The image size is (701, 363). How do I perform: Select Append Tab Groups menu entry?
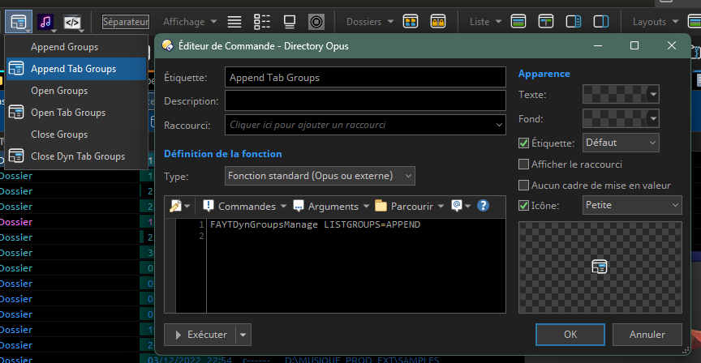76,69
